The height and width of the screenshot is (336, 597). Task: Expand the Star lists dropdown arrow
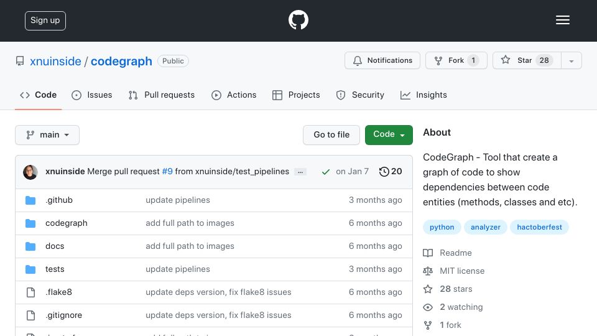571,61
